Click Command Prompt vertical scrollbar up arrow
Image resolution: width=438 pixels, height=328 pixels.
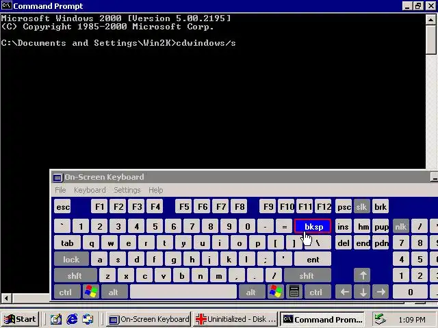(430, 20)
